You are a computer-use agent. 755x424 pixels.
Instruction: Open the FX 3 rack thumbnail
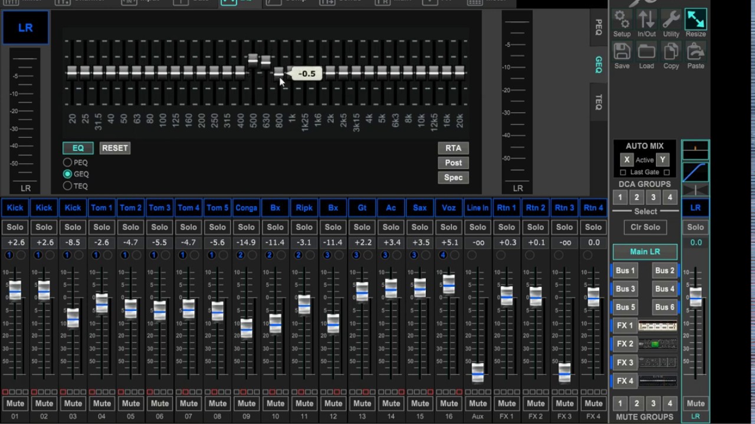click(658, 362)
